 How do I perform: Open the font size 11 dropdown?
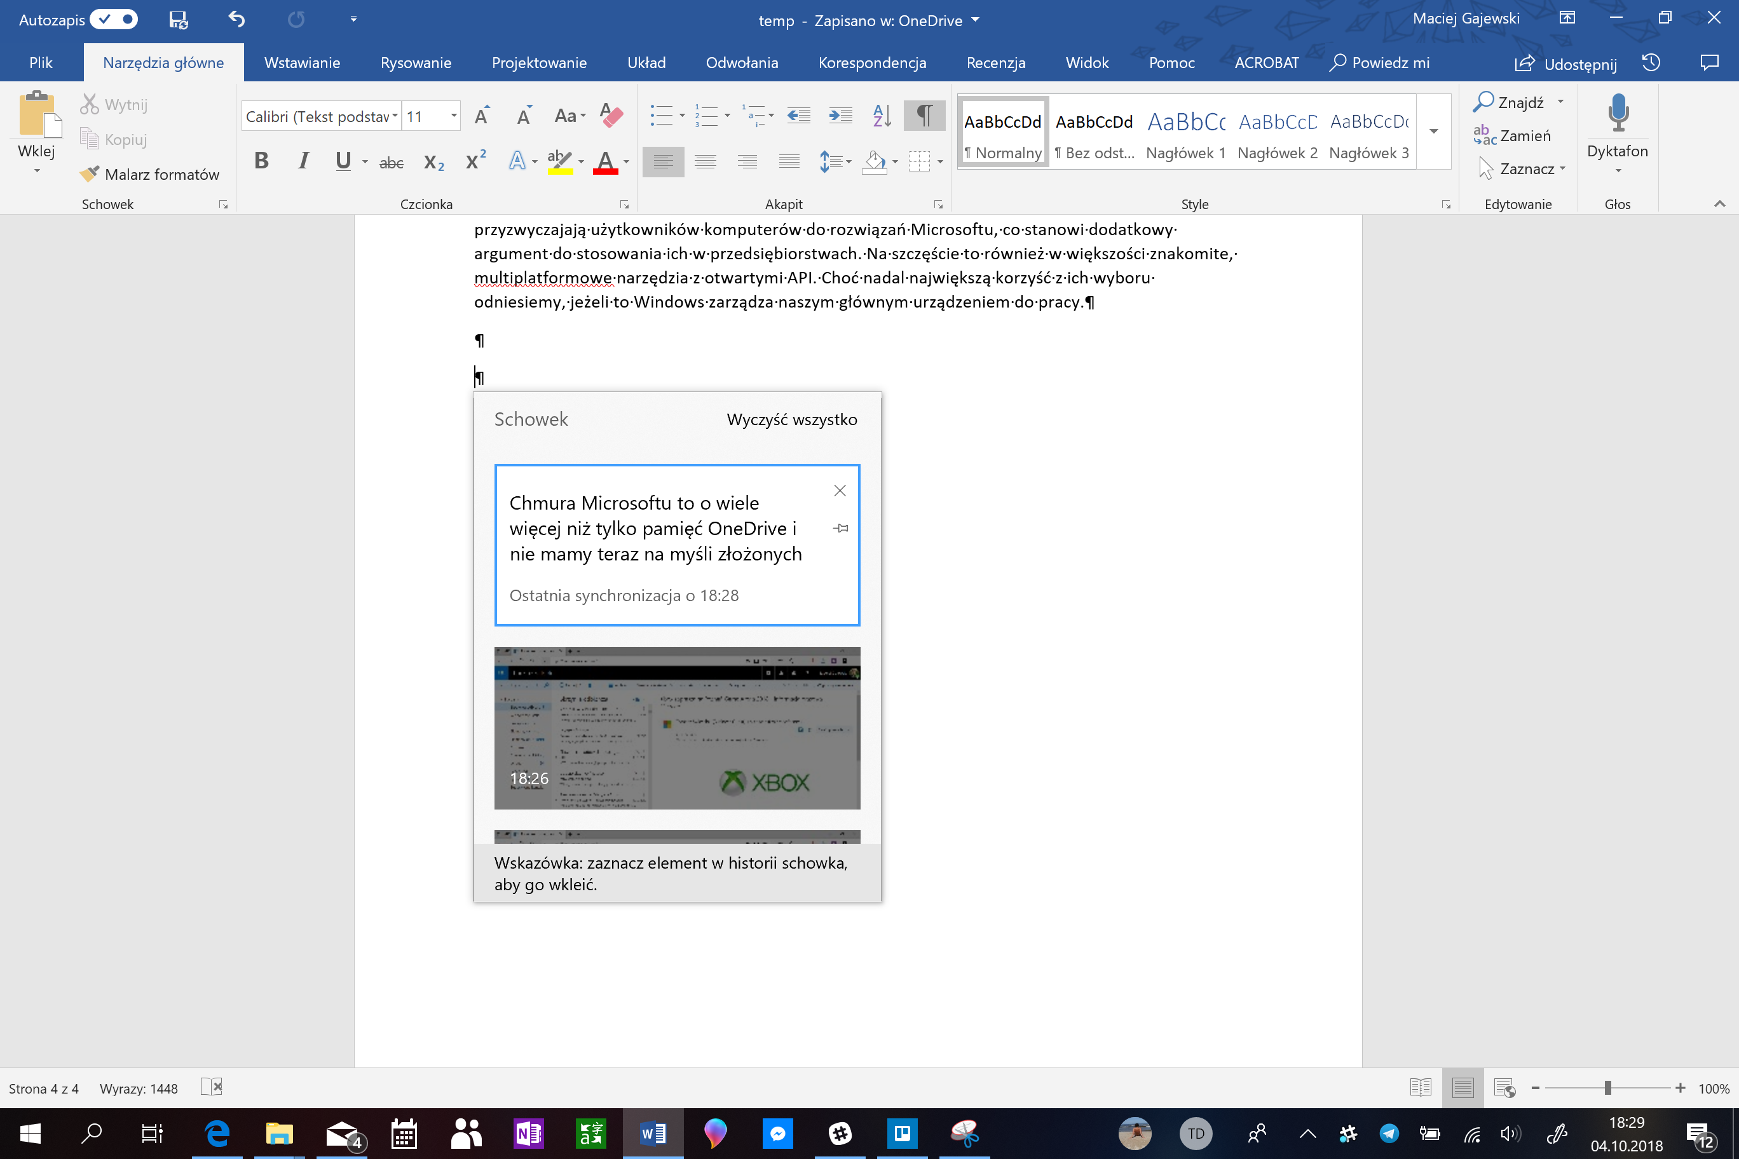coord(454,116)
